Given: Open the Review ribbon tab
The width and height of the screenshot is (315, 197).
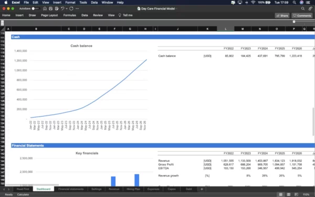Looking at the screenshot, I should (98, 15).
